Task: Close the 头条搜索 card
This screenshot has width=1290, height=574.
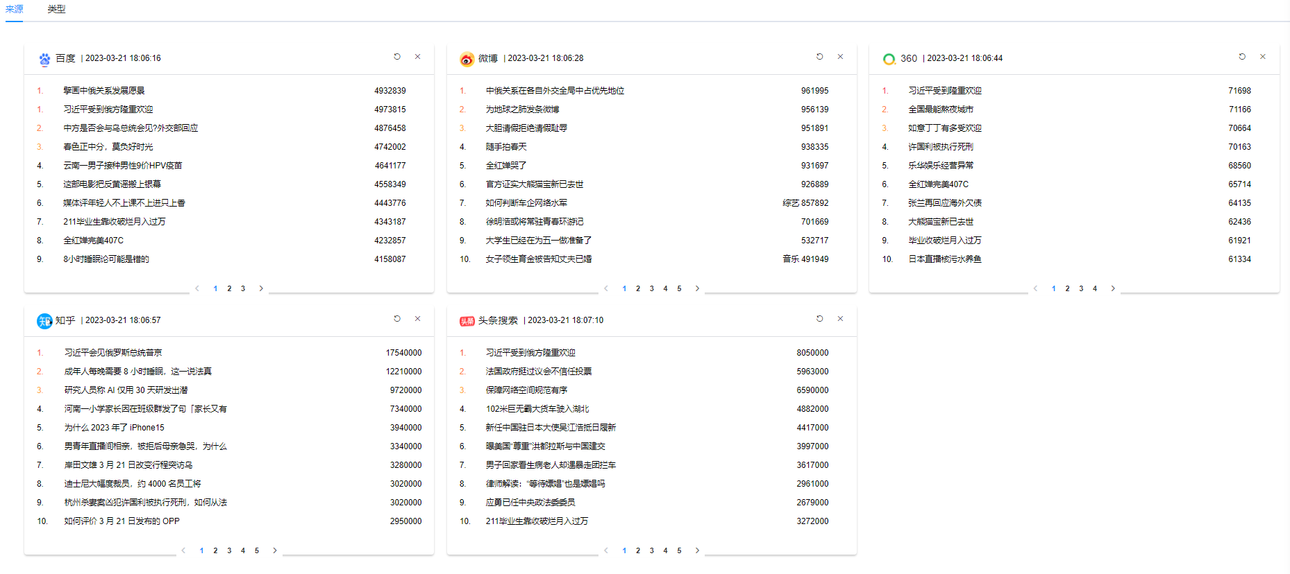Action: click(x=840, y=319)
